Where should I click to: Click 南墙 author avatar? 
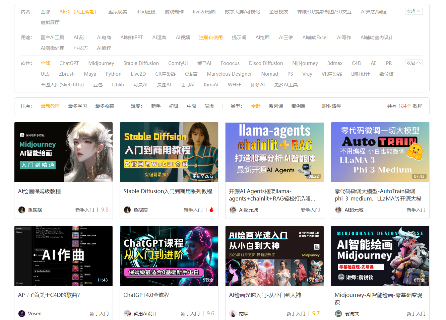pyautogui.click(x=233, y=314)
